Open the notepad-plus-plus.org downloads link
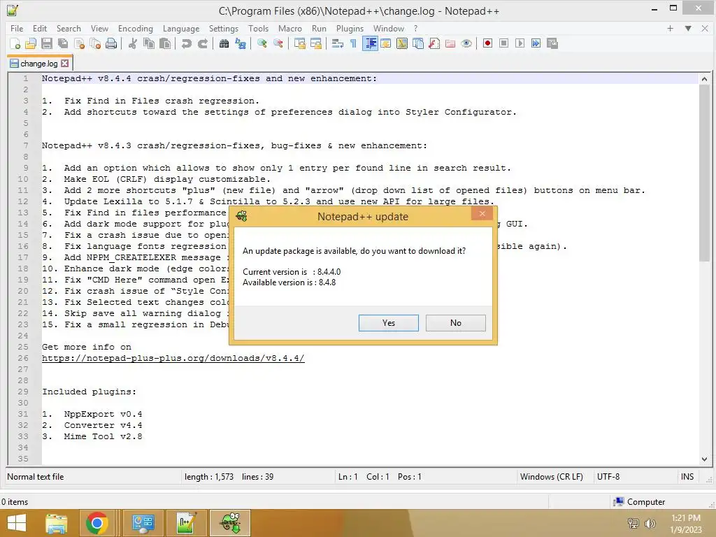Viewport: 716px width, 537px height. pyautogui.click(x=173, y=358)
